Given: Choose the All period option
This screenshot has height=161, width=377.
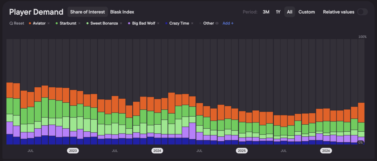Looking at the screenshot, I should [x=289, y=12].
